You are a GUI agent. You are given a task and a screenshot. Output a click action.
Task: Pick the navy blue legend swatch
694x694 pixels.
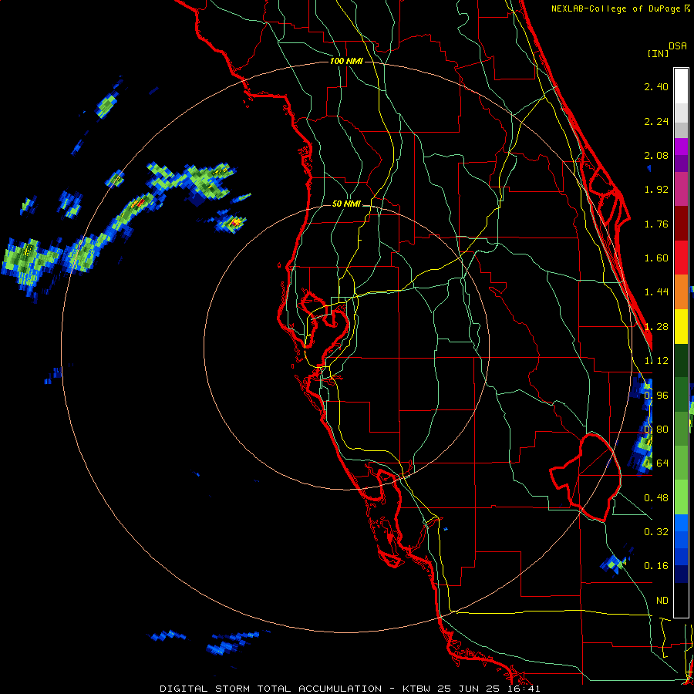681,574
